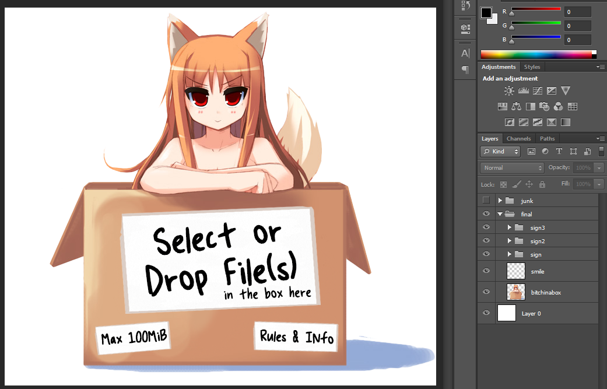Add a Levels adjustment
The width and height of the screenshot is (607, 389).
tap(524, 90)
